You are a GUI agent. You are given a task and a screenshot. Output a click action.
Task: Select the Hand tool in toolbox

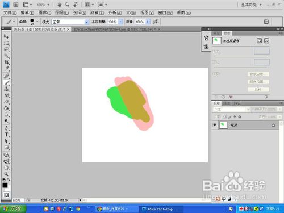click(x=6, y=168)
